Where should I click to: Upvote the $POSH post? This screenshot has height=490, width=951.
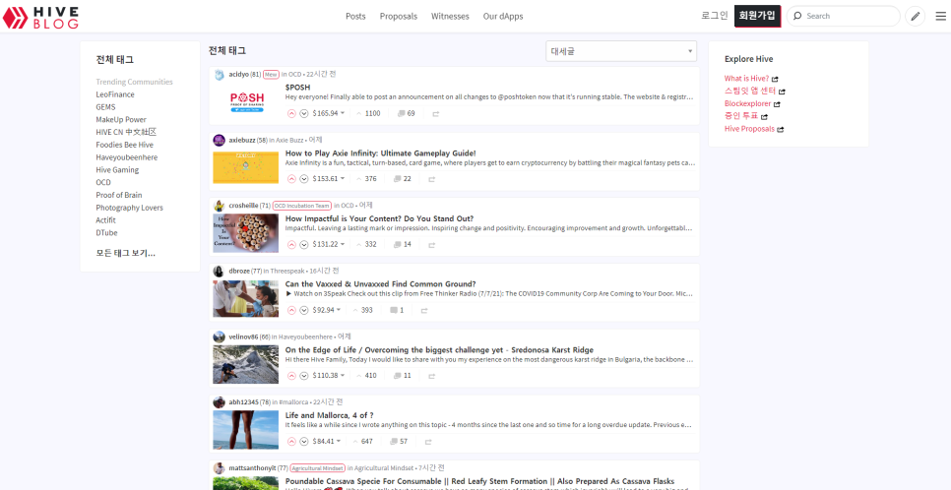(x=291, y=113)
